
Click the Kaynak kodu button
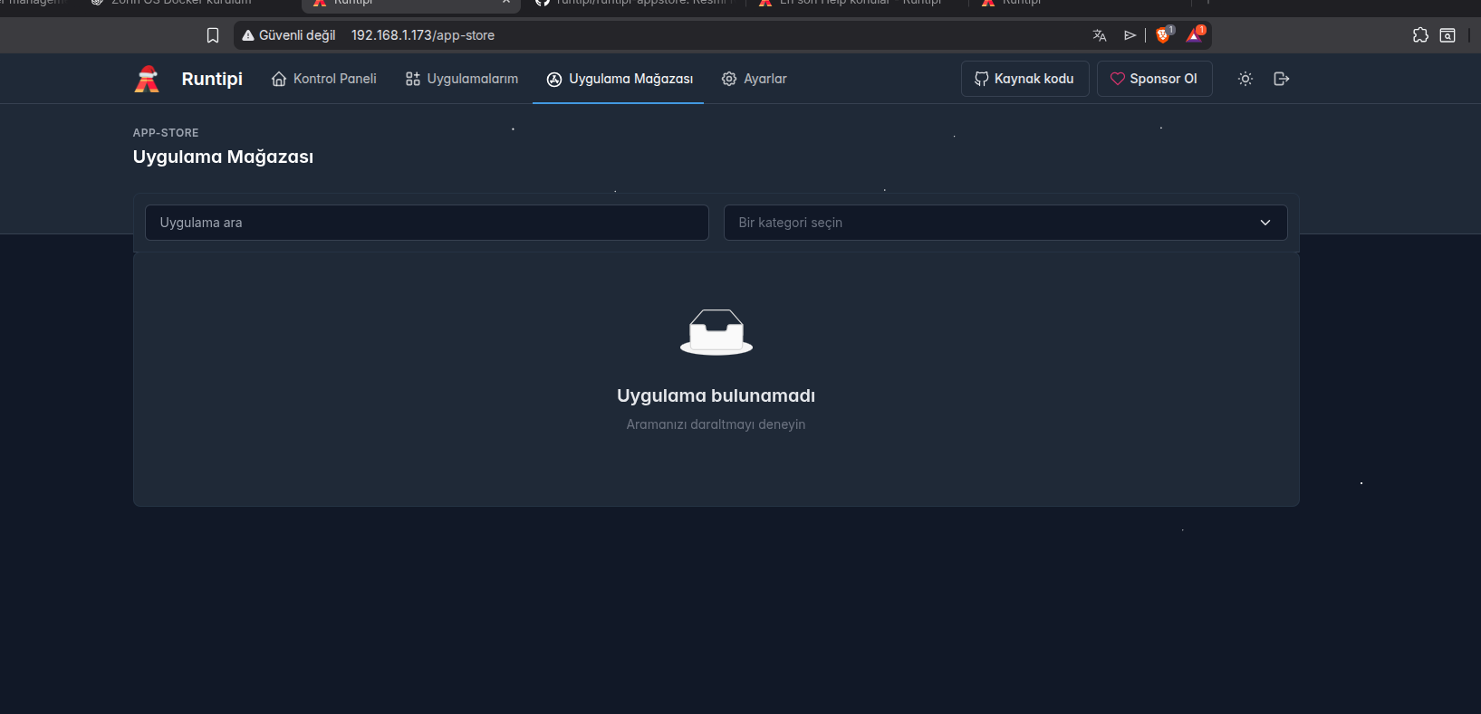(x=1024, y=79)
